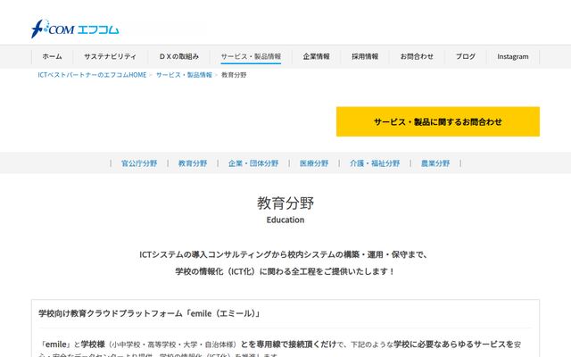Image resolution: width=571 pixels, height=357 pixels.
Task: Go to お問合わせ in navigation
Action: click(417, 56)
